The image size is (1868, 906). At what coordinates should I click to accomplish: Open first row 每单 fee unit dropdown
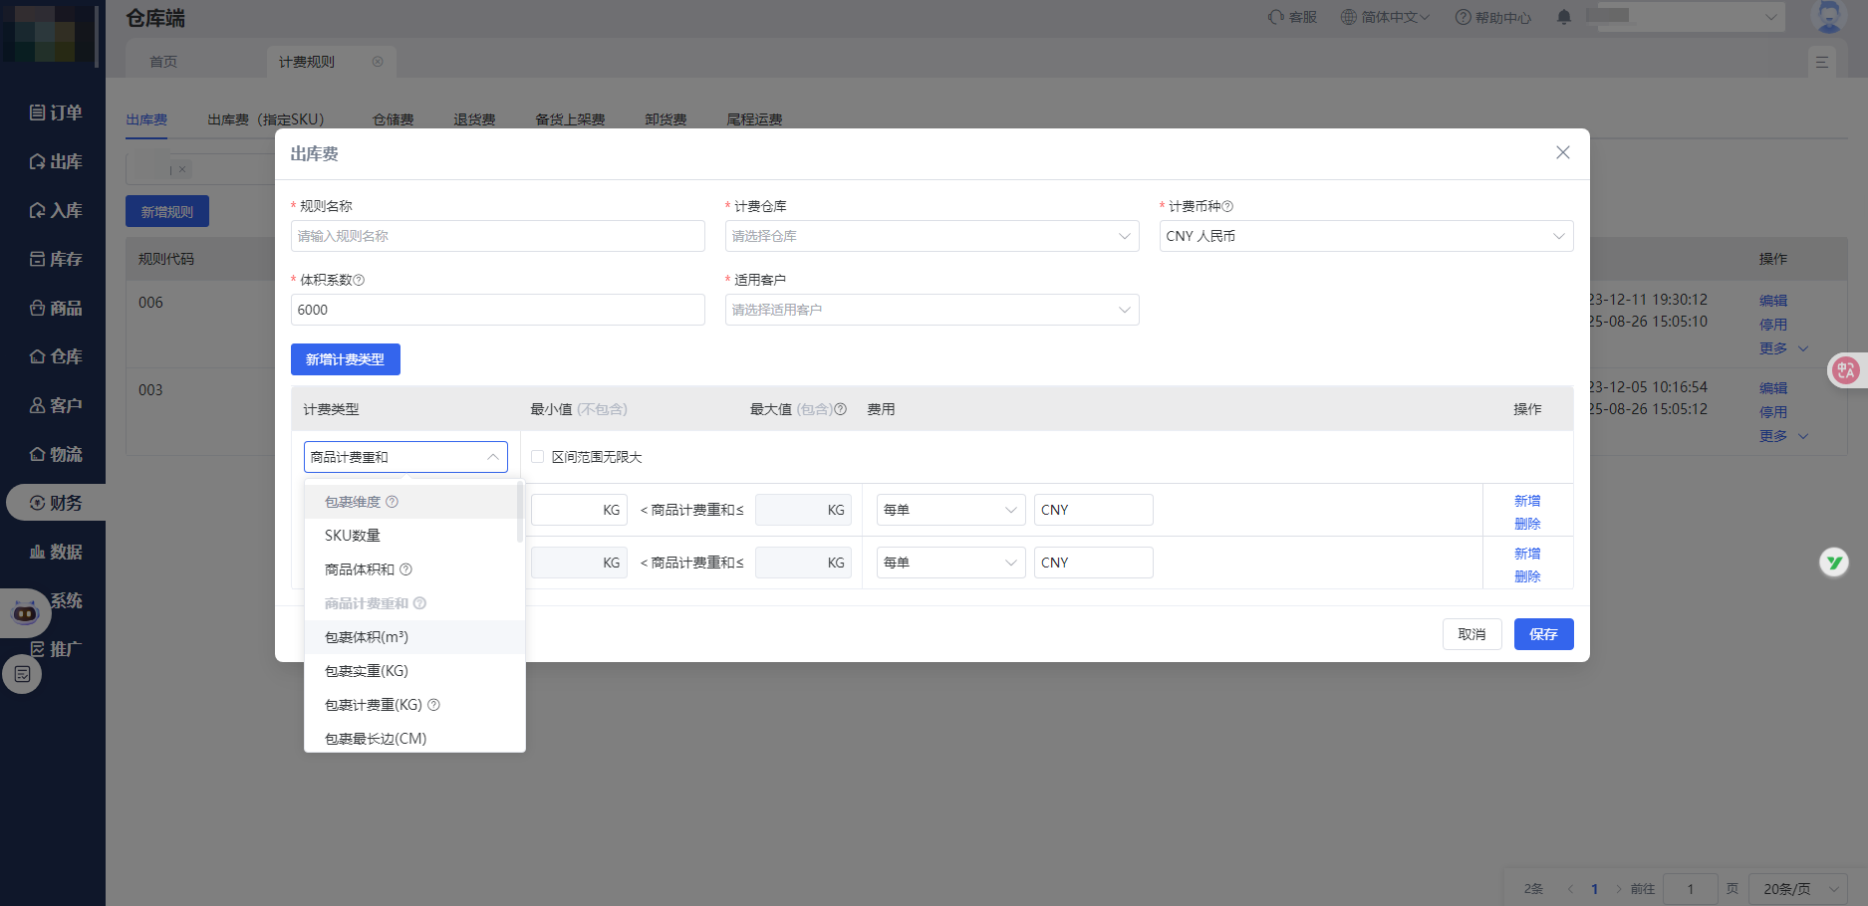coord(950,510)
